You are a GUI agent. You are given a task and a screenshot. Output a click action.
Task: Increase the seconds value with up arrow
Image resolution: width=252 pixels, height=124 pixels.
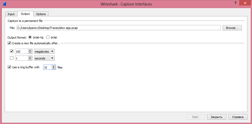point(30,57)
